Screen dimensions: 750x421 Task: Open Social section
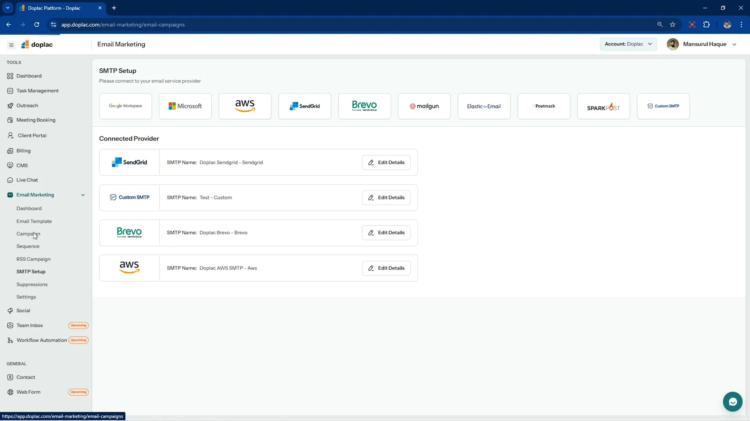(23, 311)
